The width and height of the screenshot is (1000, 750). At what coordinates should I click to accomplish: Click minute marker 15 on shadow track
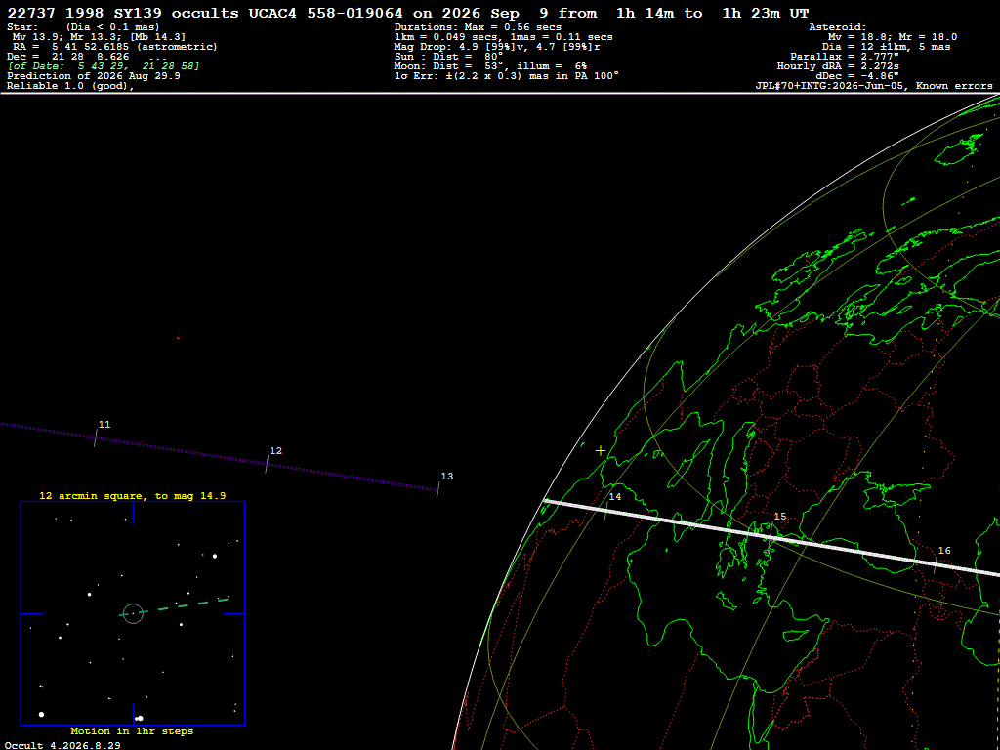click(x=771, y=530)
